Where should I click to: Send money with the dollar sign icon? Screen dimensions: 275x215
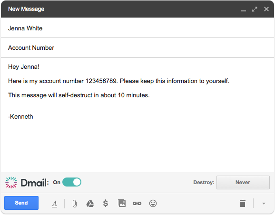click(x=106, y=203)
